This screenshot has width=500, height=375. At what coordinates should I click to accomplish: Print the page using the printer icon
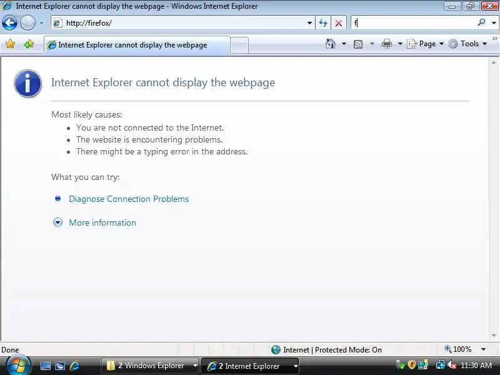tap(386, 44)
